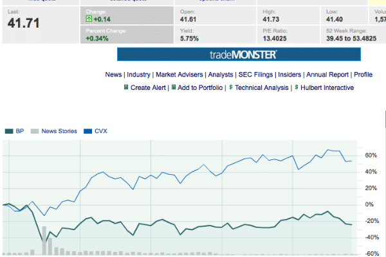The image size is (386, 257).
Task: Click the Hulbert Interactive dollar icon
Action: 297,87
